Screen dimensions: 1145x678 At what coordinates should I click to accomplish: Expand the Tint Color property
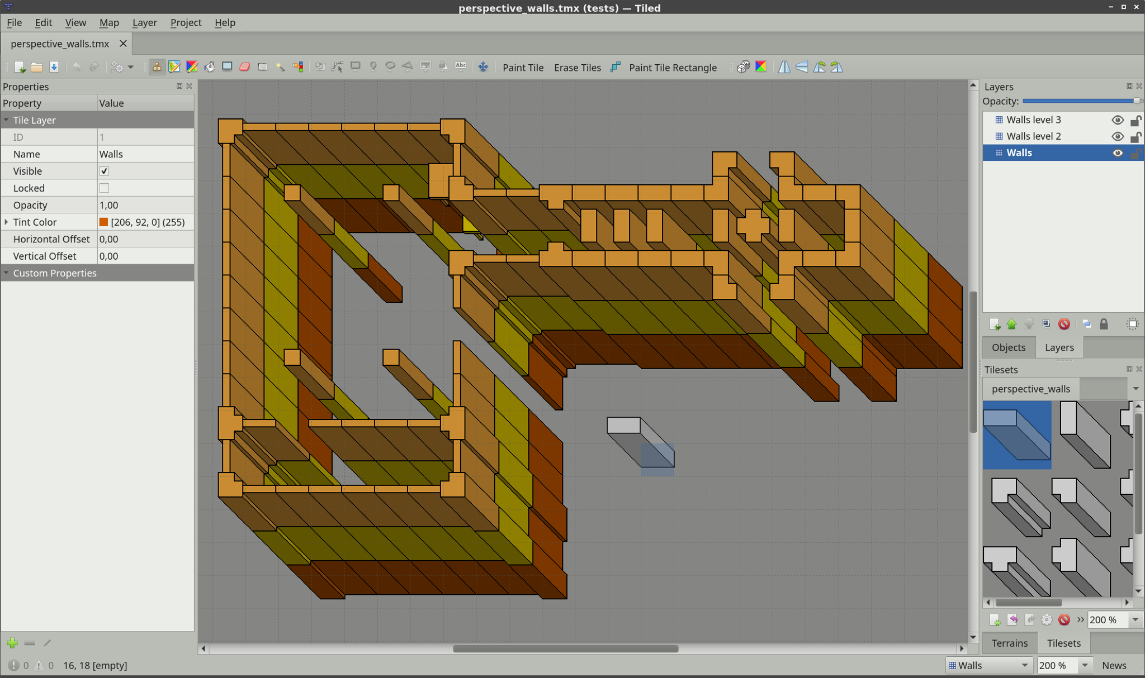click(6, 222)
